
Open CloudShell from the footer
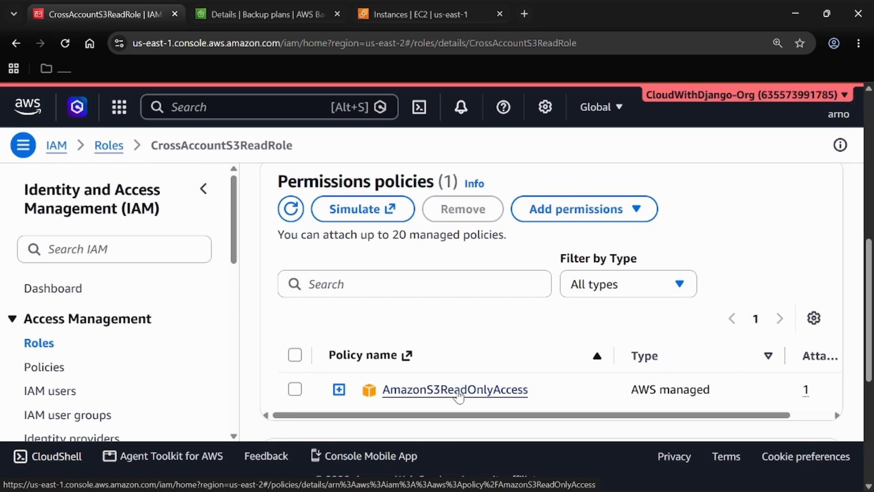pos(48,456)
